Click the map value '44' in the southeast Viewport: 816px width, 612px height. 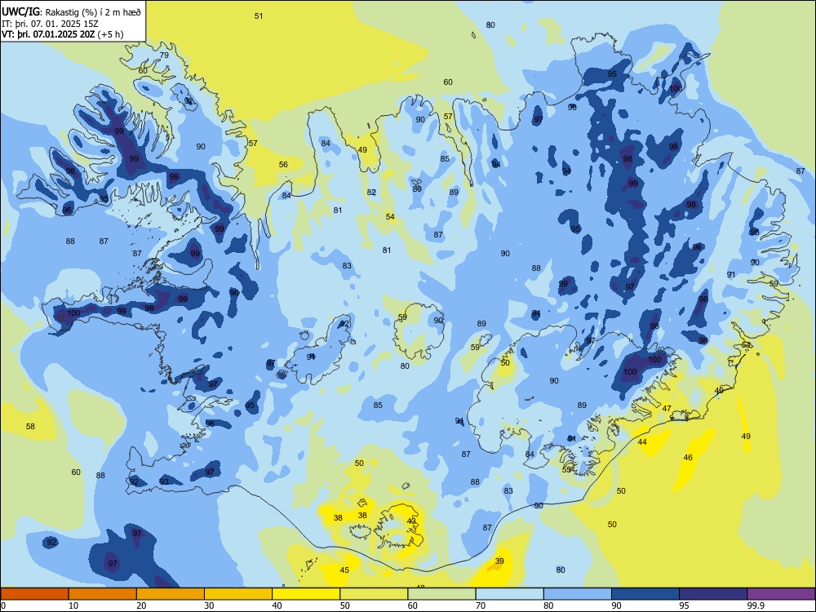click(x=642, y=441)
